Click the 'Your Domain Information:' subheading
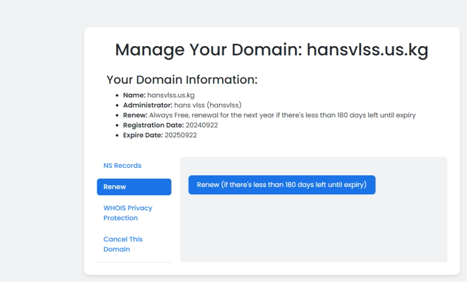This screenshot has width=467, height=282. [x=182, y=80]
